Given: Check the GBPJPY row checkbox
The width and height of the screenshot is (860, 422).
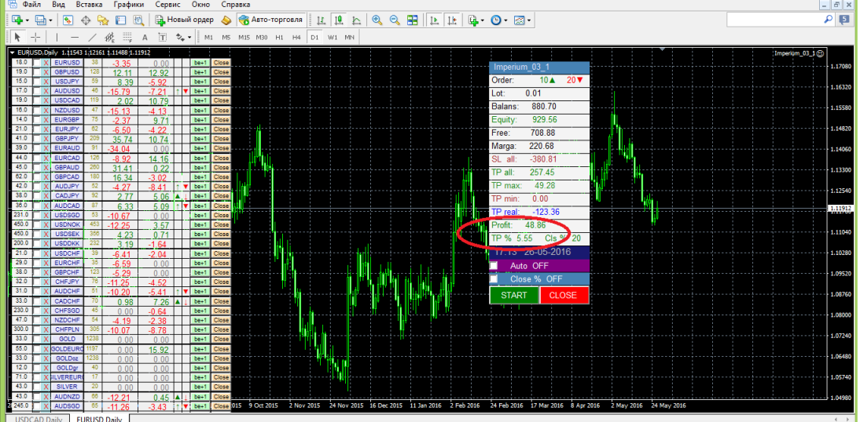Looking at the screenshot, I should coord(37,139).
